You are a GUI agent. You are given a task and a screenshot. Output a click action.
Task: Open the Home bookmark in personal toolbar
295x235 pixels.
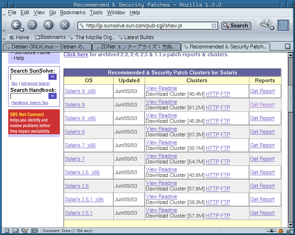pos(19,37)
